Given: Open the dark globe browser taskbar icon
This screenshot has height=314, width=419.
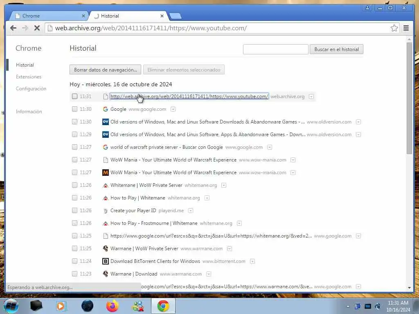Looking at the screenshot, I should 87,306.
